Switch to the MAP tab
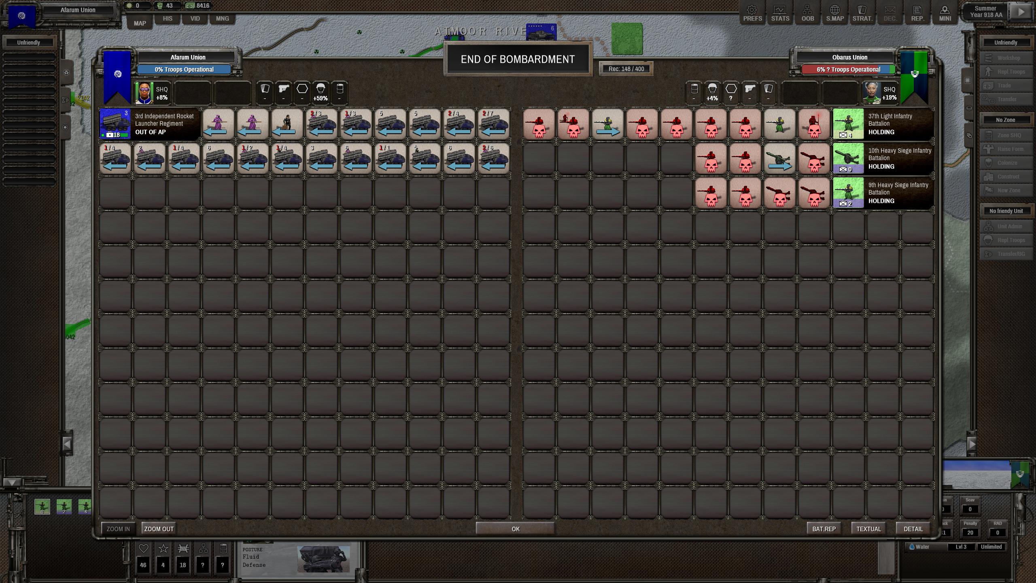Screen dimensions: 1036x583 (x=140, y=23)
